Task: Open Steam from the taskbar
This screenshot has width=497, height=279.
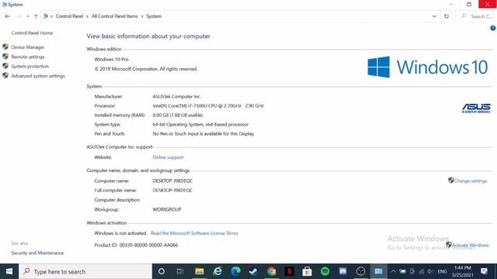Action: (x=254, y=271)
